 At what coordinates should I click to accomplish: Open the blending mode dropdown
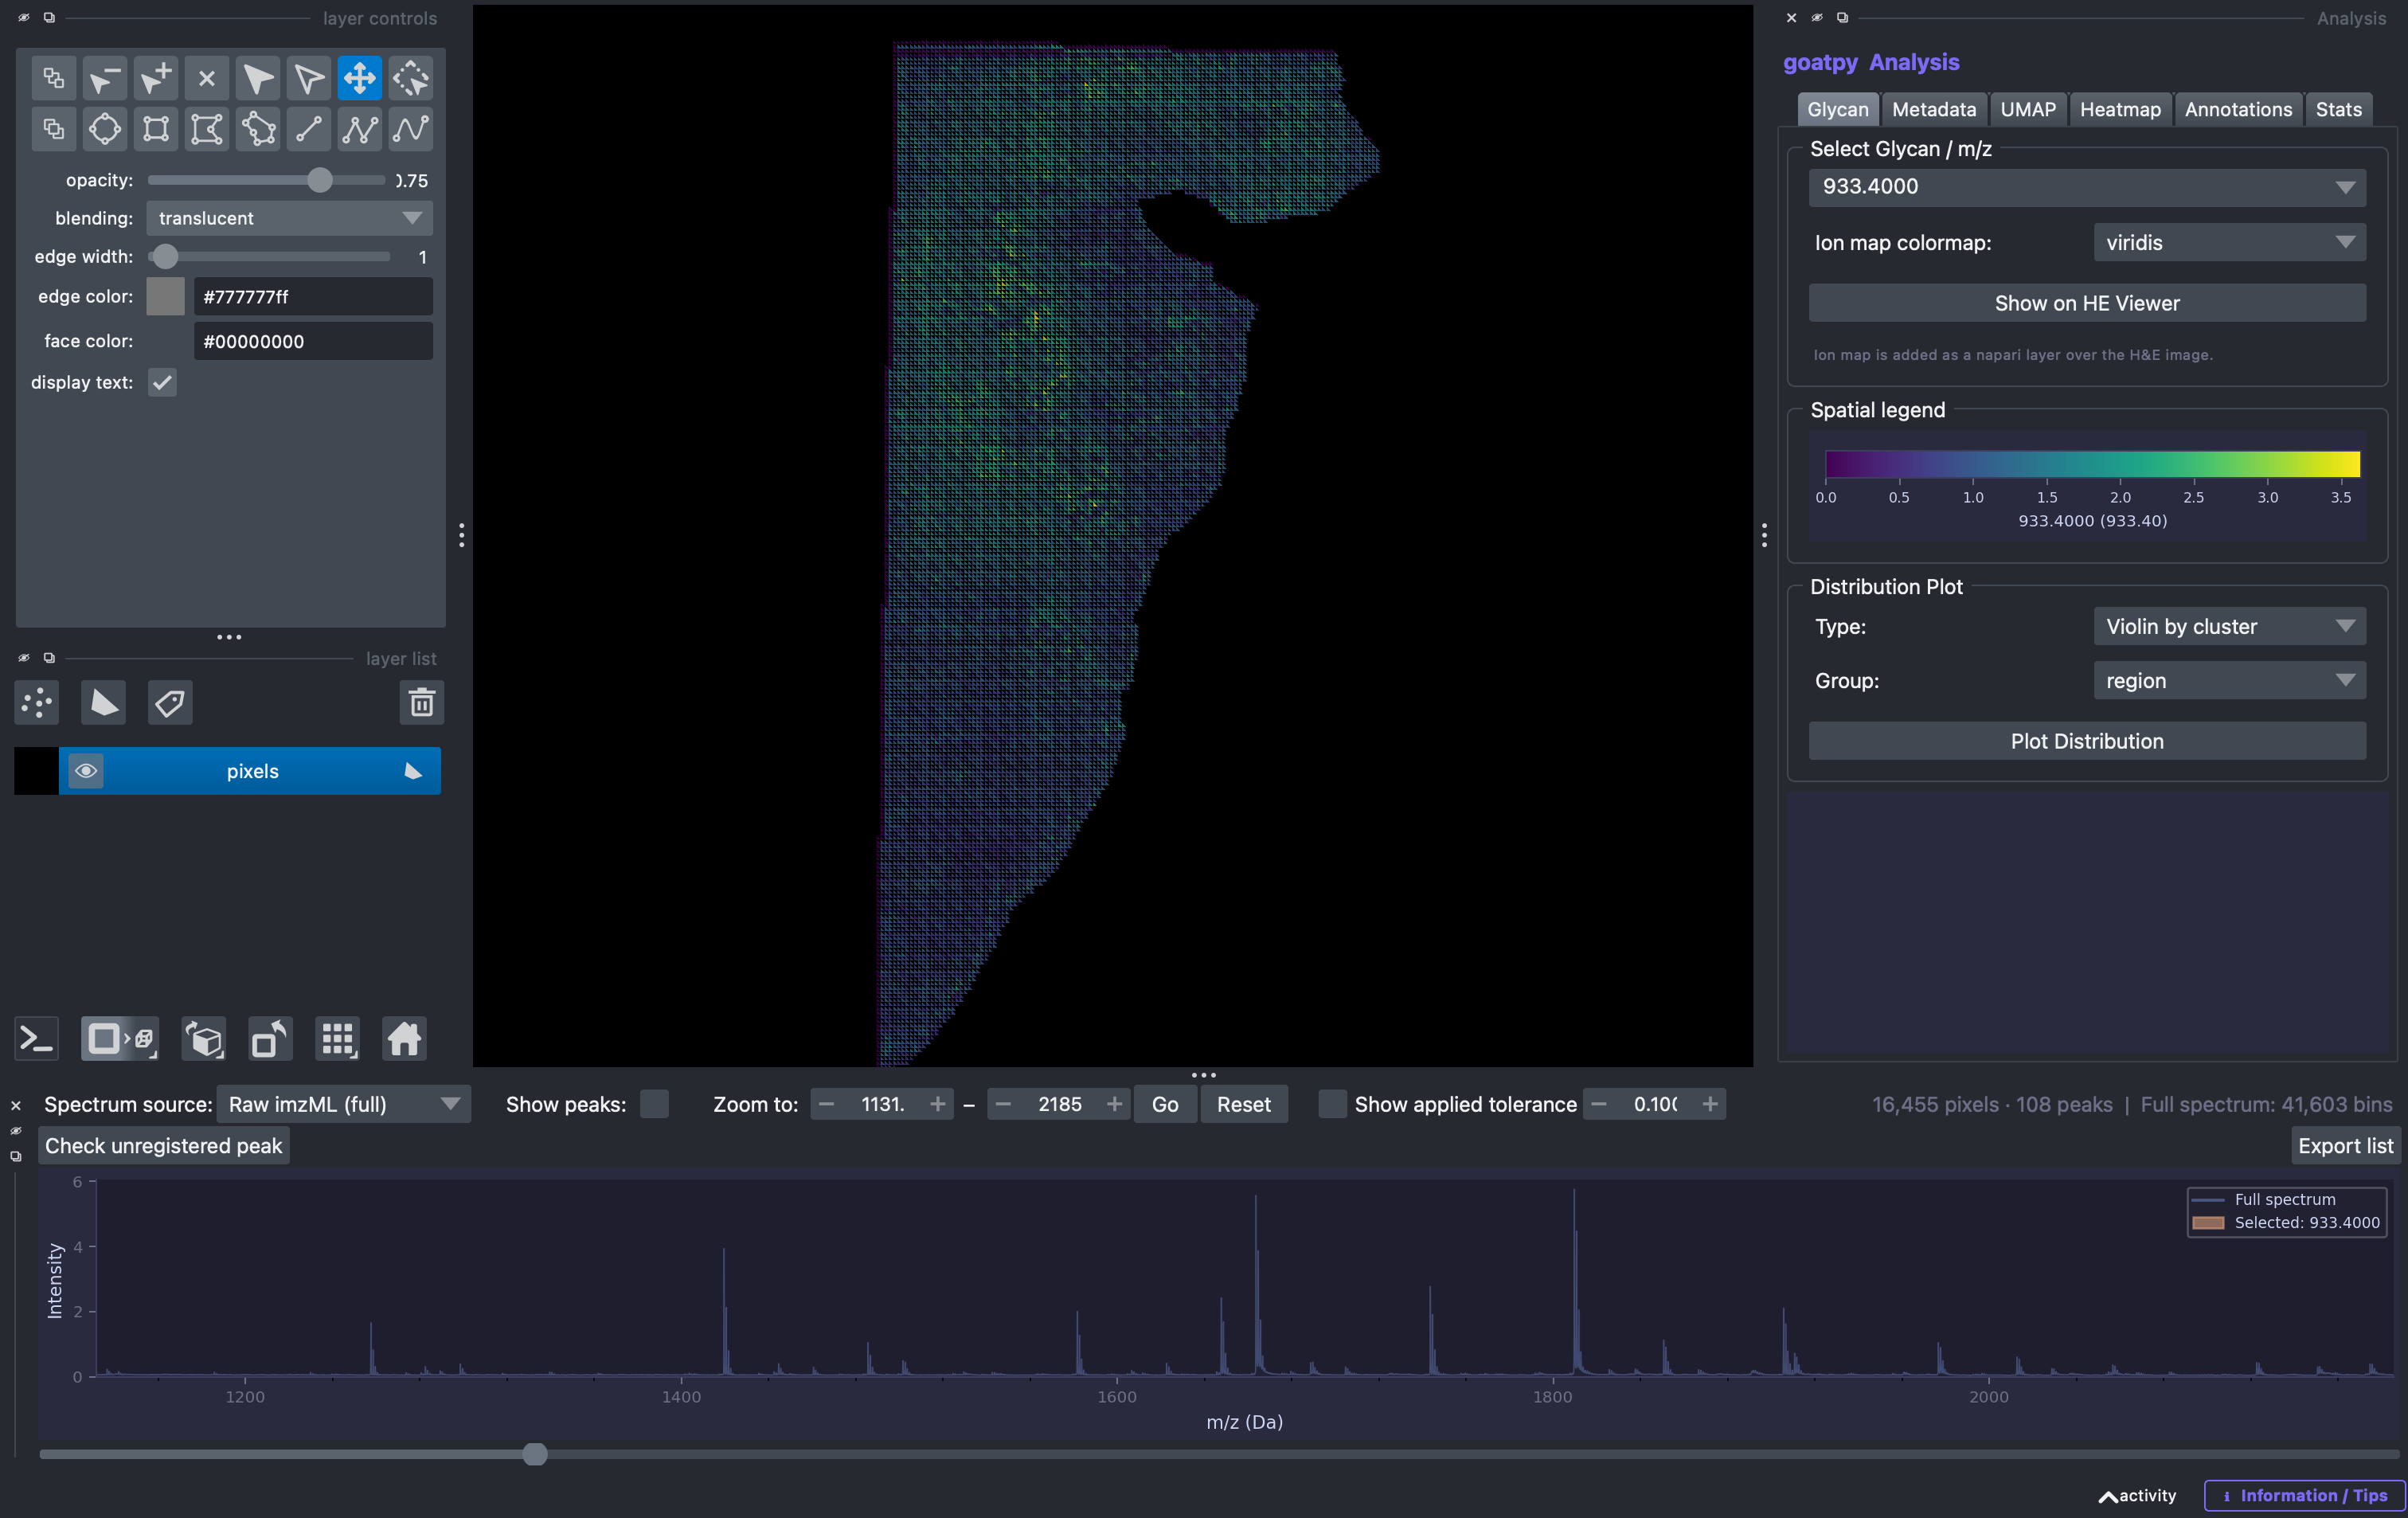[289, 218]
